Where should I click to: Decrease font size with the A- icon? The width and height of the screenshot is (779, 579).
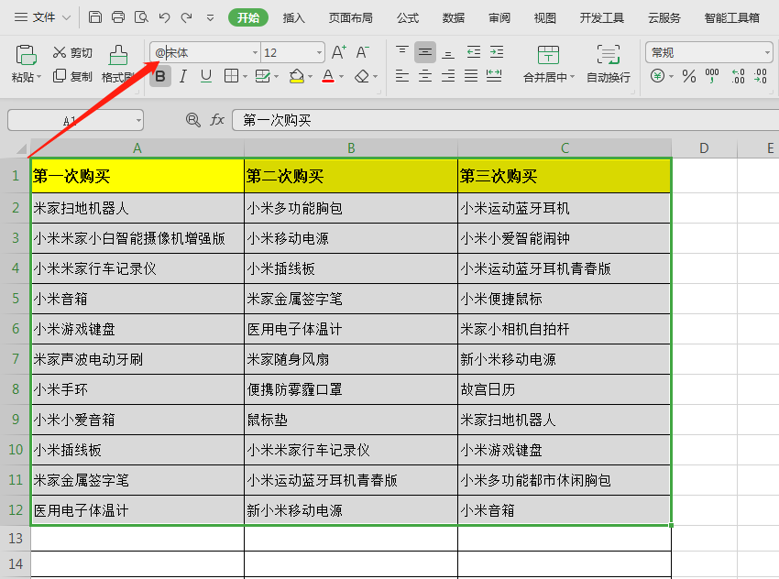click(363, 52)
